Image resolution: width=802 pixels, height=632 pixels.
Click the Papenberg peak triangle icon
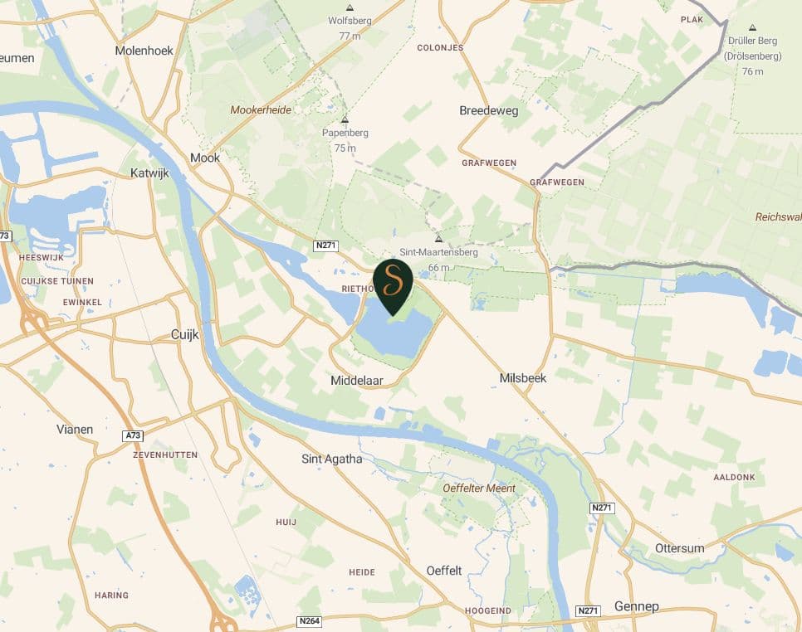[345, 119]
